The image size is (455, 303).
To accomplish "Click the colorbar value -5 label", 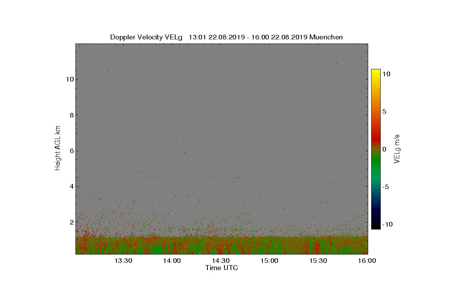I will coord(385,187).
